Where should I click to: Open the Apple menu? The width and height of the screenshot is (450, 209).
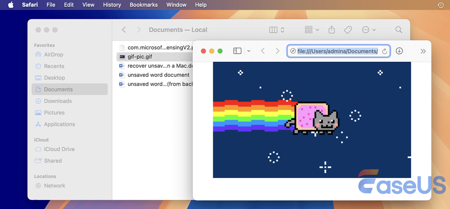click(x=11, y=5)
